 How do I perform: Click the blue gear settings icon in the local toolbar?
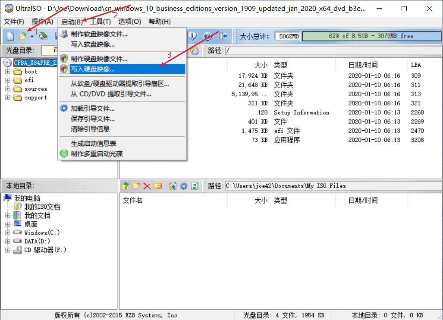pos(184,186)
